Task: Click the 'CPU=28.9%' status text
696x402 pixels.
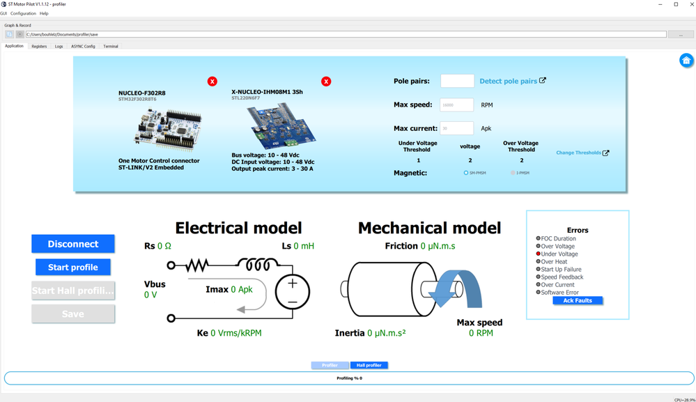Action: (x=684, y=399)
